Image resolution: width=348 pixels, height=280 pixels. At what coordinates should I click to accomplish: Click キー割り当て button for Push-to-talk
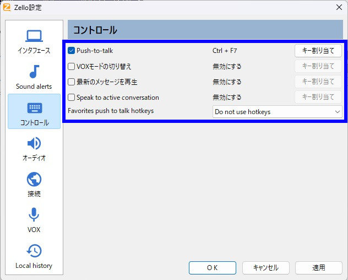(318, 51)
